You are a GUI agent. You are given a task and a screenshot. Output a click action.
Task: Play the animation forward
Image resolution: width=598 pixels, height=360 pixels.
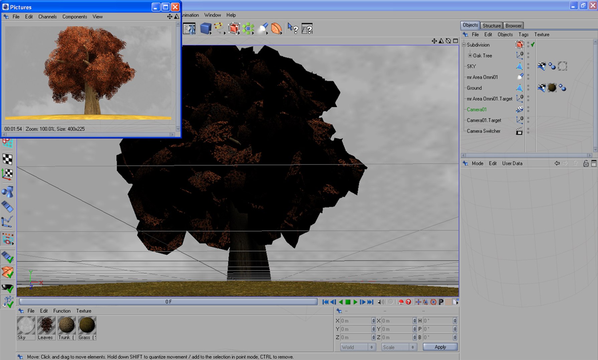pos(355,302)
